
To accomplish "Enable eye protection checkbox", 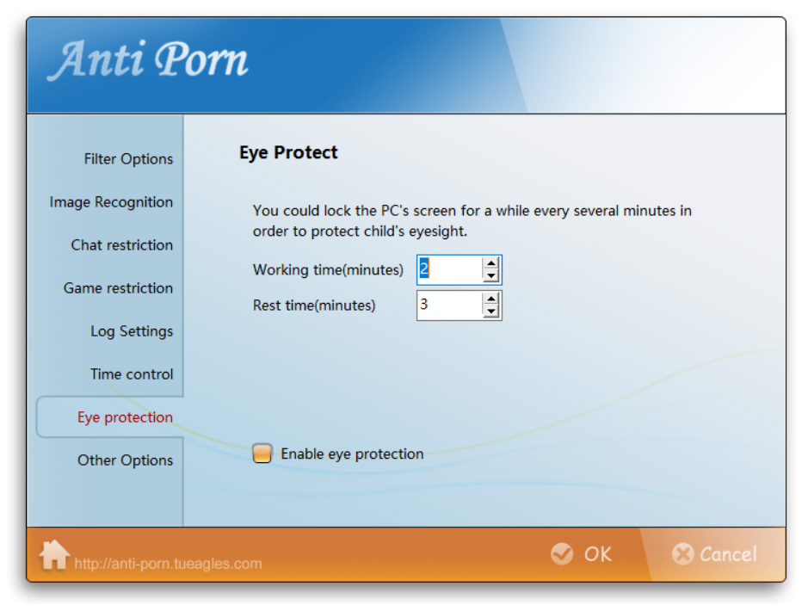I will pyautogui.click(x=262, y=454).
